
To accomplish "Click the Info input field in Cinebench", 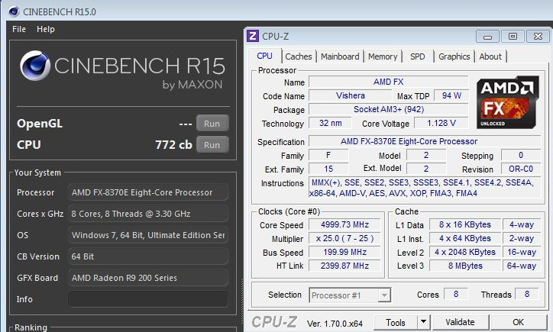I will [147, 299].
